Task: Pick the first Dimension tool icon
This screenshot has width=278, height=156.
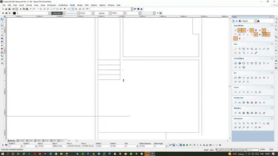Action: click(x=235, y=123)
